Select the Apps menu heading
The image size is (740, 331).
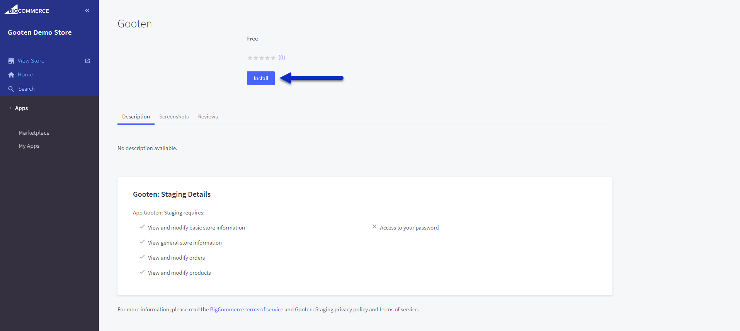(22, 108)
